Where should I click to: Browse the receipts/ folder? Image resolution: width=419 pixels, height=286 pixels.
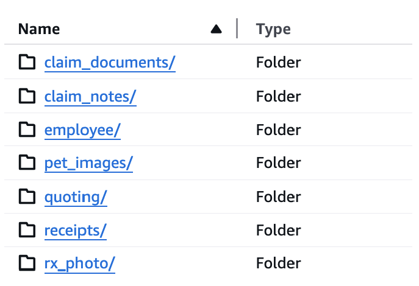coord(75,230)
